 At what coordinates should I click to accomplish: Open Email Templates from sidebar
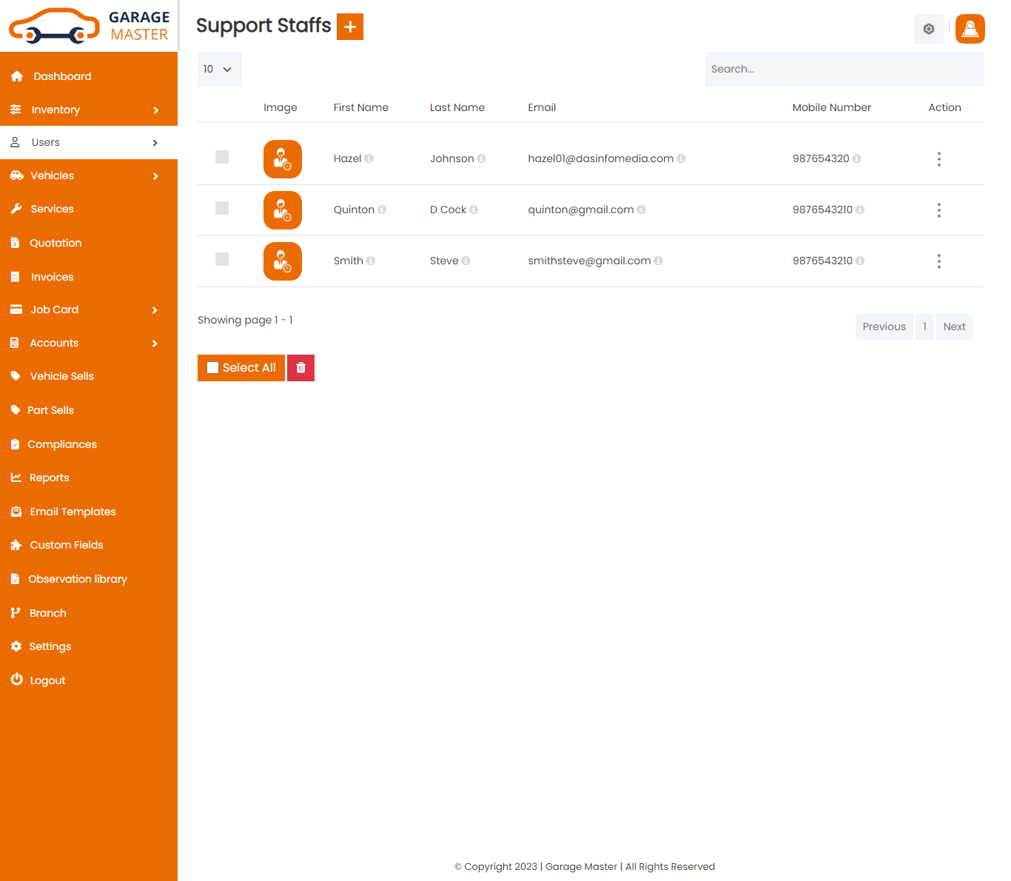pos(73,512)
